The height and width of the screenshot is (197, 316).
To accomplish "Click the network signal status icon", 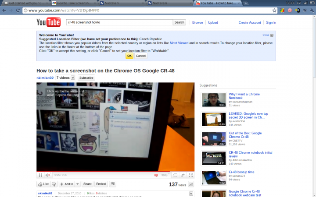I will (x=305, y=3).
